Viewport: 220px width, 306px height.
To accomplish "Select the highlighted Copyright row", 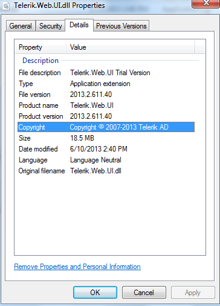I will pos(106,127).
